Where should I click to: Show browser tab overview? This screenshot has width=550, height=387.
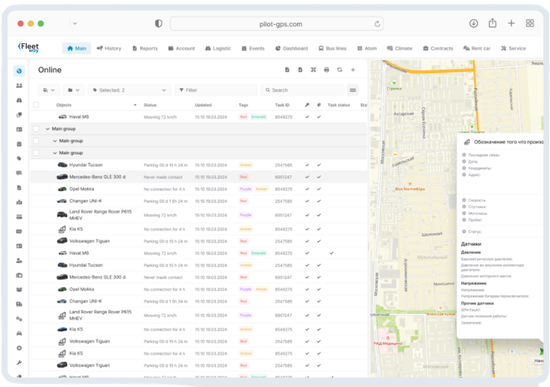[530, 23]
